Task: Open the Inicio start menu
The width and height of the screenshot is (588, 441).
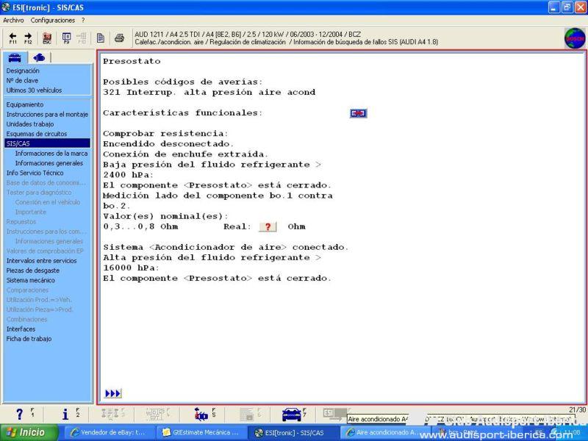Action: tap(29, 432)
